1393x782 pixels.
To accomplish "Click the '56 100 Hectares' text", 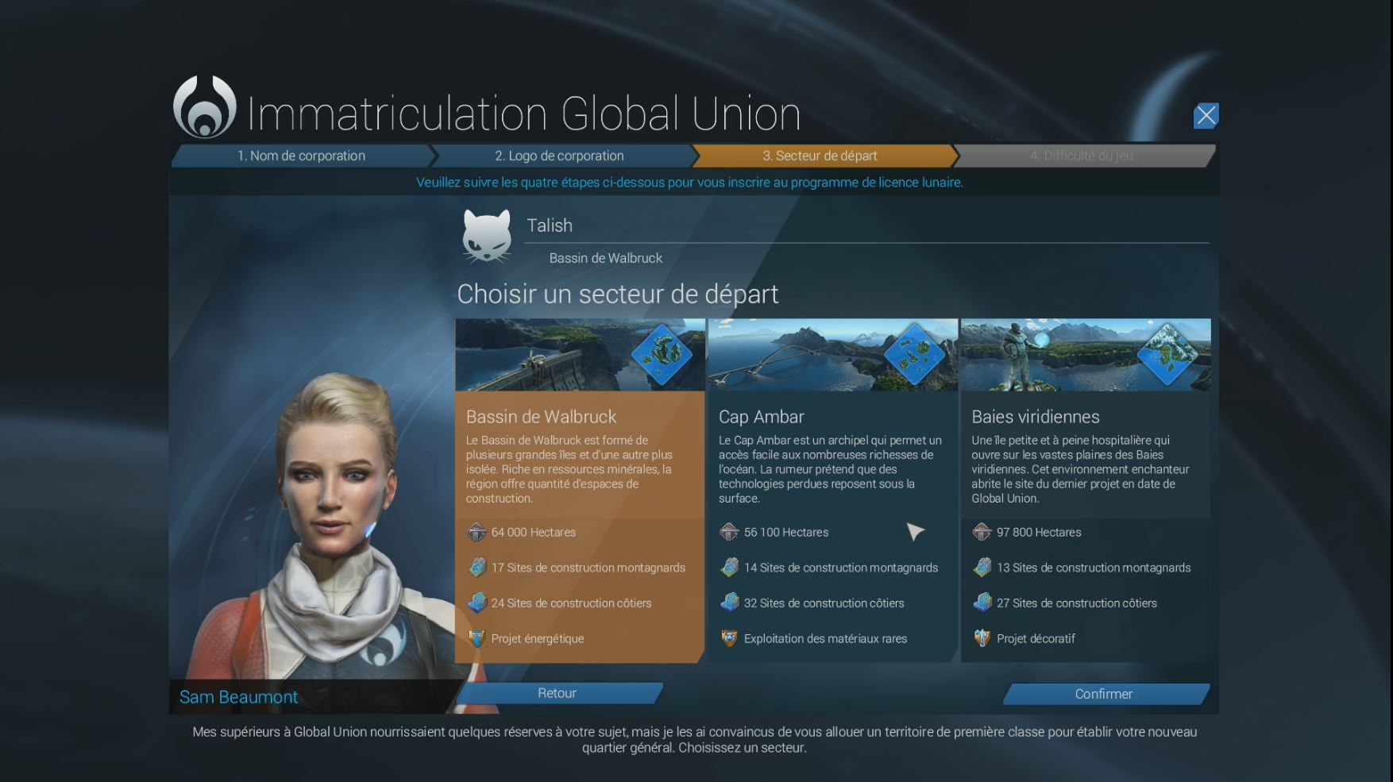I will 786,532.
